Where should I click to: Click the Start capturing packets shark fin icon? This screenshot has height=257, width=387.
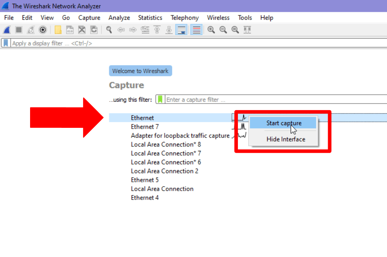(7, 30)
